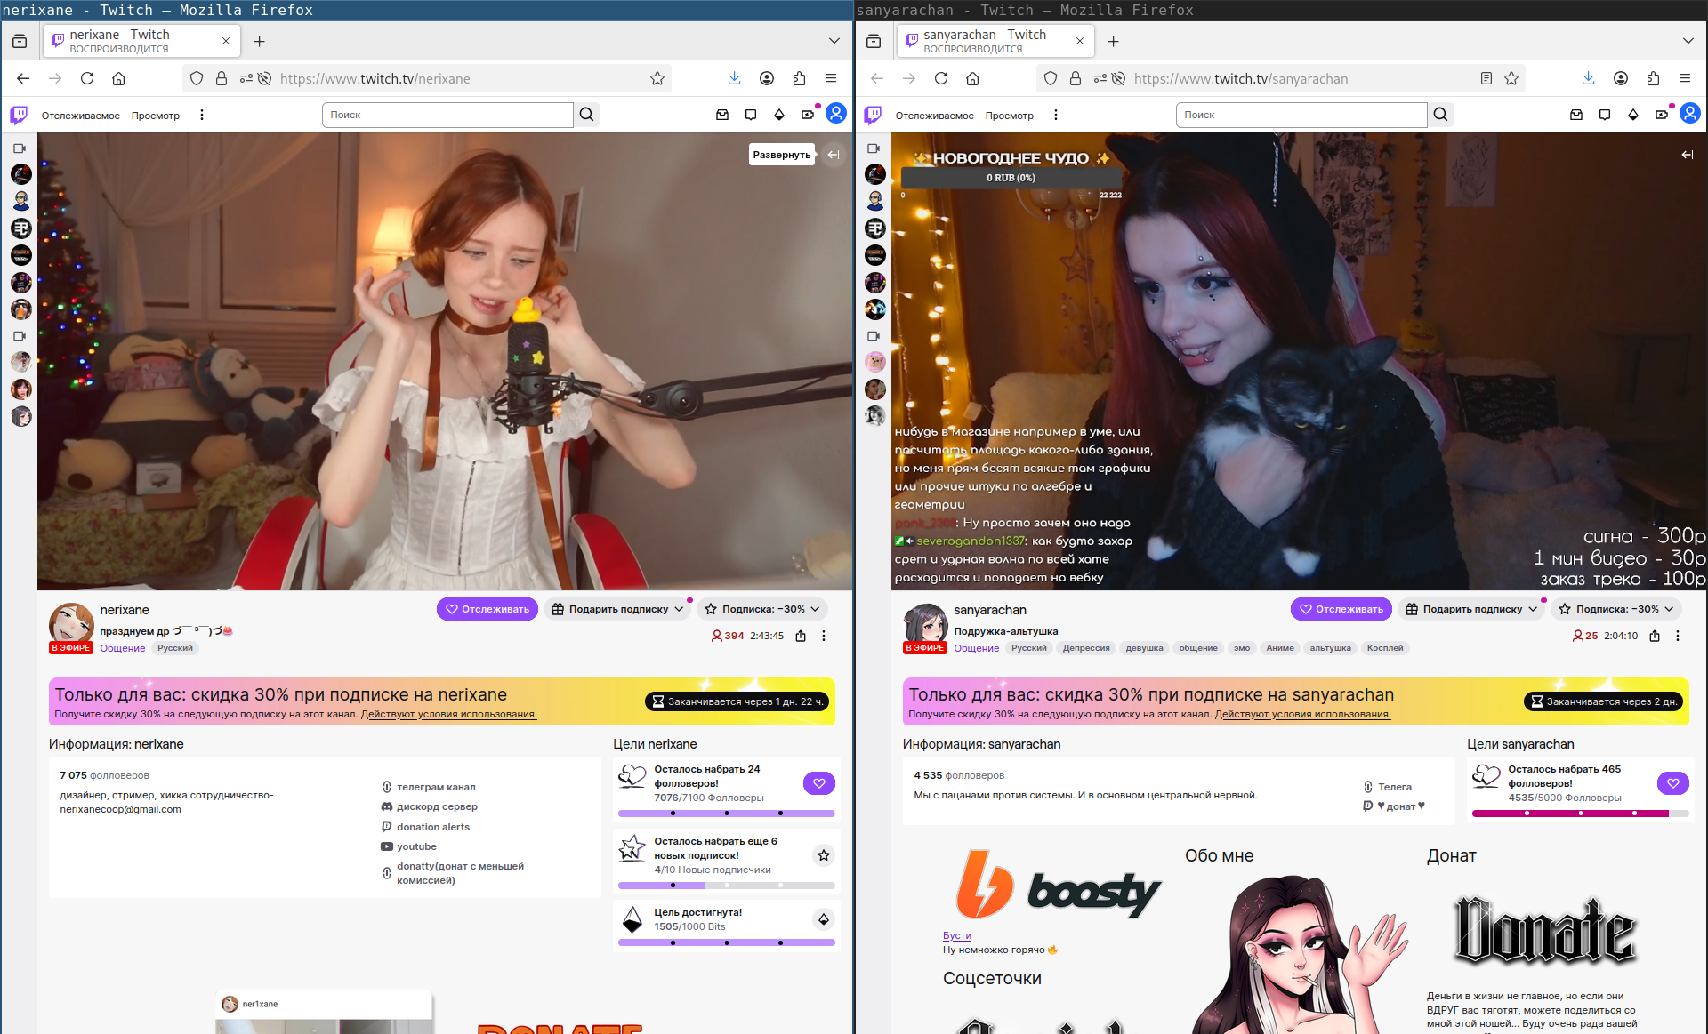Toggle star button on new subscribers goal

pos(824,855)
